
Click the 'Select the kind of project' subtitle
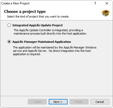[x=38, y=16]
